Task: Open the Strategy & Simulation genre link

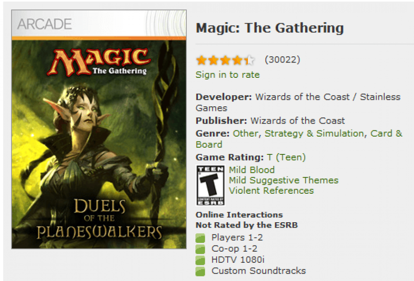Action: [x=314, y=134]
